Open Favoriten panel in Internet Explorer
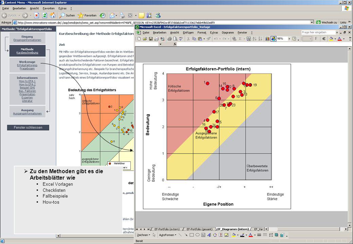The height and width of the screenshot is (244, 353). 87,16
